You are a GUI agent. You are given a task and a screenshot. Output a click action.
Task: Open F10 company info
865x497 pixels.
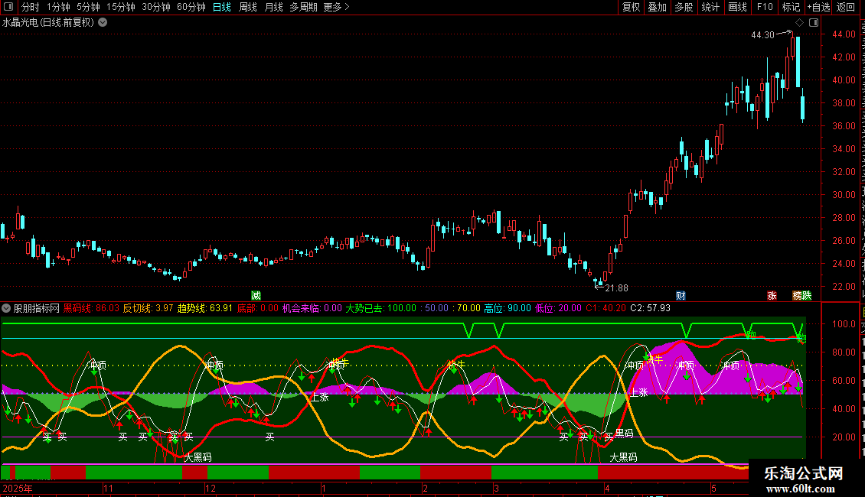[765, 7]
